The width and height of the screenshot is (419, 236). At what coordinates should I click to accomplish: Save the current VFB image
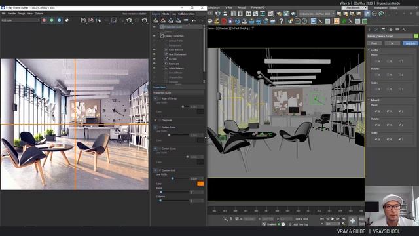coord(83,20)
